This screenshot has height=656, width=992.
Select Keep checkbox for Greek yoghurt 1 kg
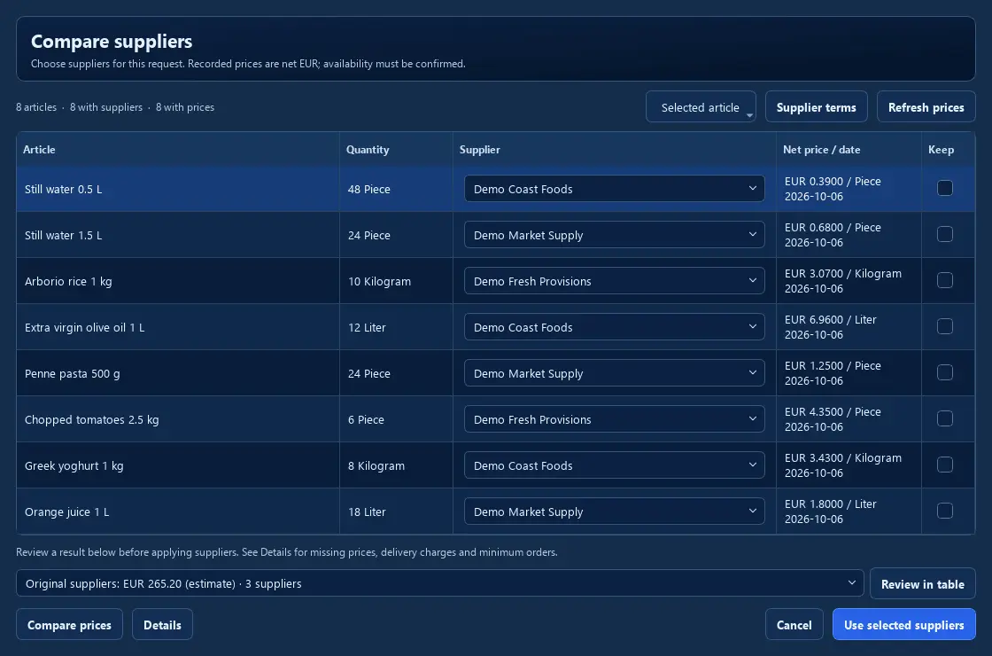point(944,465)
